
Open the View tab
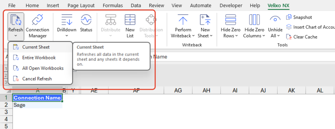[177, 5]
